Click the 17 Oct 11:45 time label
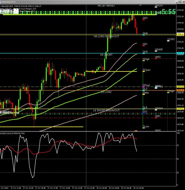 [16, 188]
